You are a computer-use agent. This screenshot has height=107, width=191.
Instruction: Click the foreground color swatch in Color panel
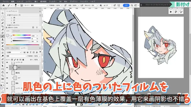[8, 35]
